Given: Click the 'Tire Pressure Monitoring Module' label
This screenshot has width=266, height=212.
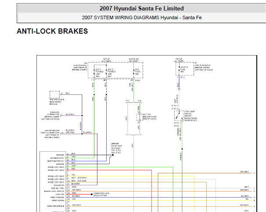Looking at the screenshot, I should [57, 102].
